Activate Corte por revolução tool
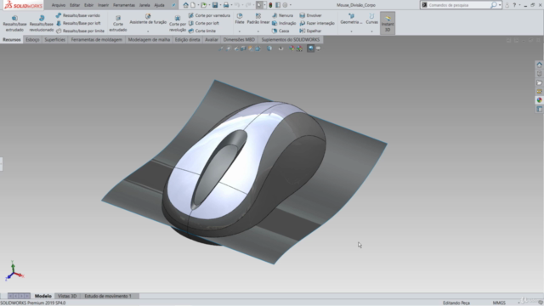The width and height of the screenshot is (544, 306). [178, 23]
